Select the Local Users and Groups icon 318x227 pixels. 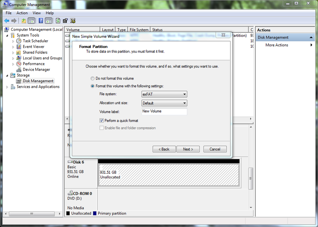click(19, 58)
